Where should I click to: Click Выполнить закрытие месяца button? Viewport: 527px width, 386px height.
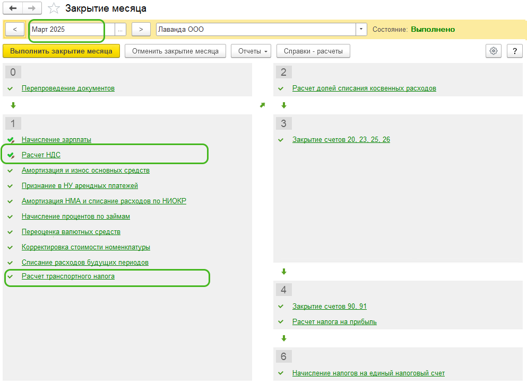61,51
